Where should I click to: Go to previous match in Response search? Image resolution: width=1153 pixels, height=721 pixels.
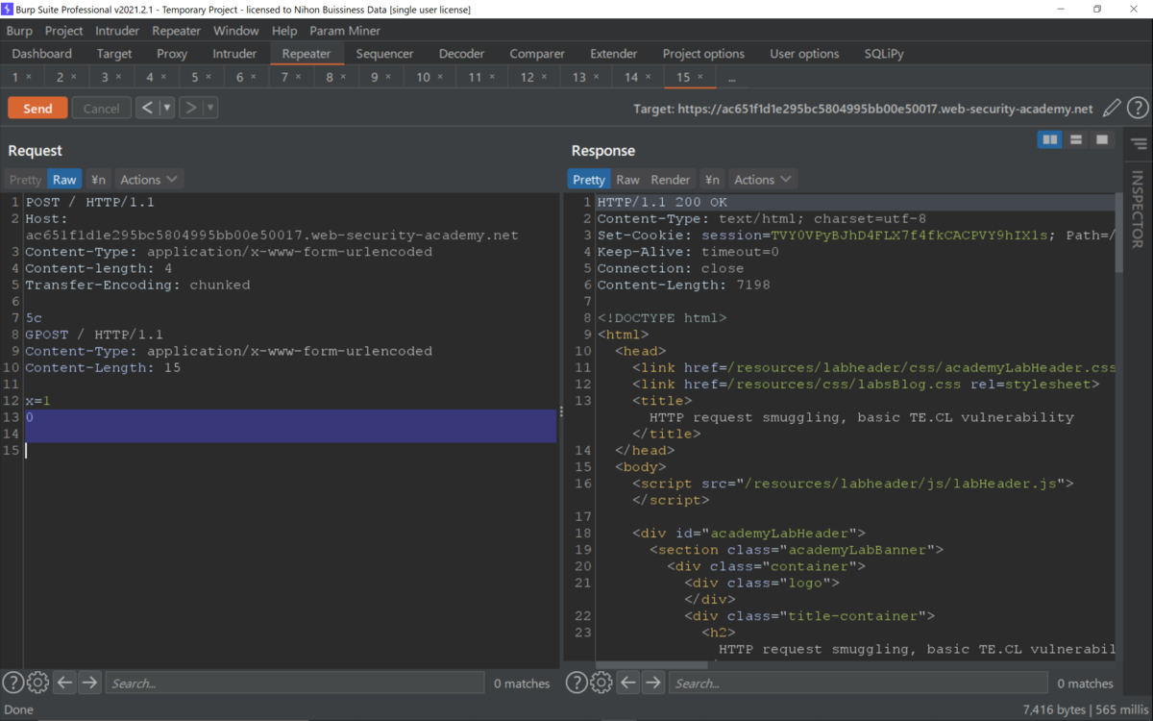628,683
